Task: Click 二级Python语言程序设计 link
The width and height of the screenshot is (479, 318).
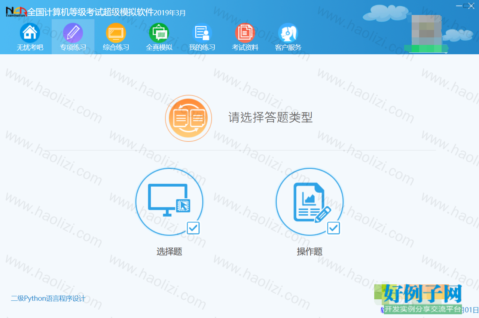Action: [48, 299]
